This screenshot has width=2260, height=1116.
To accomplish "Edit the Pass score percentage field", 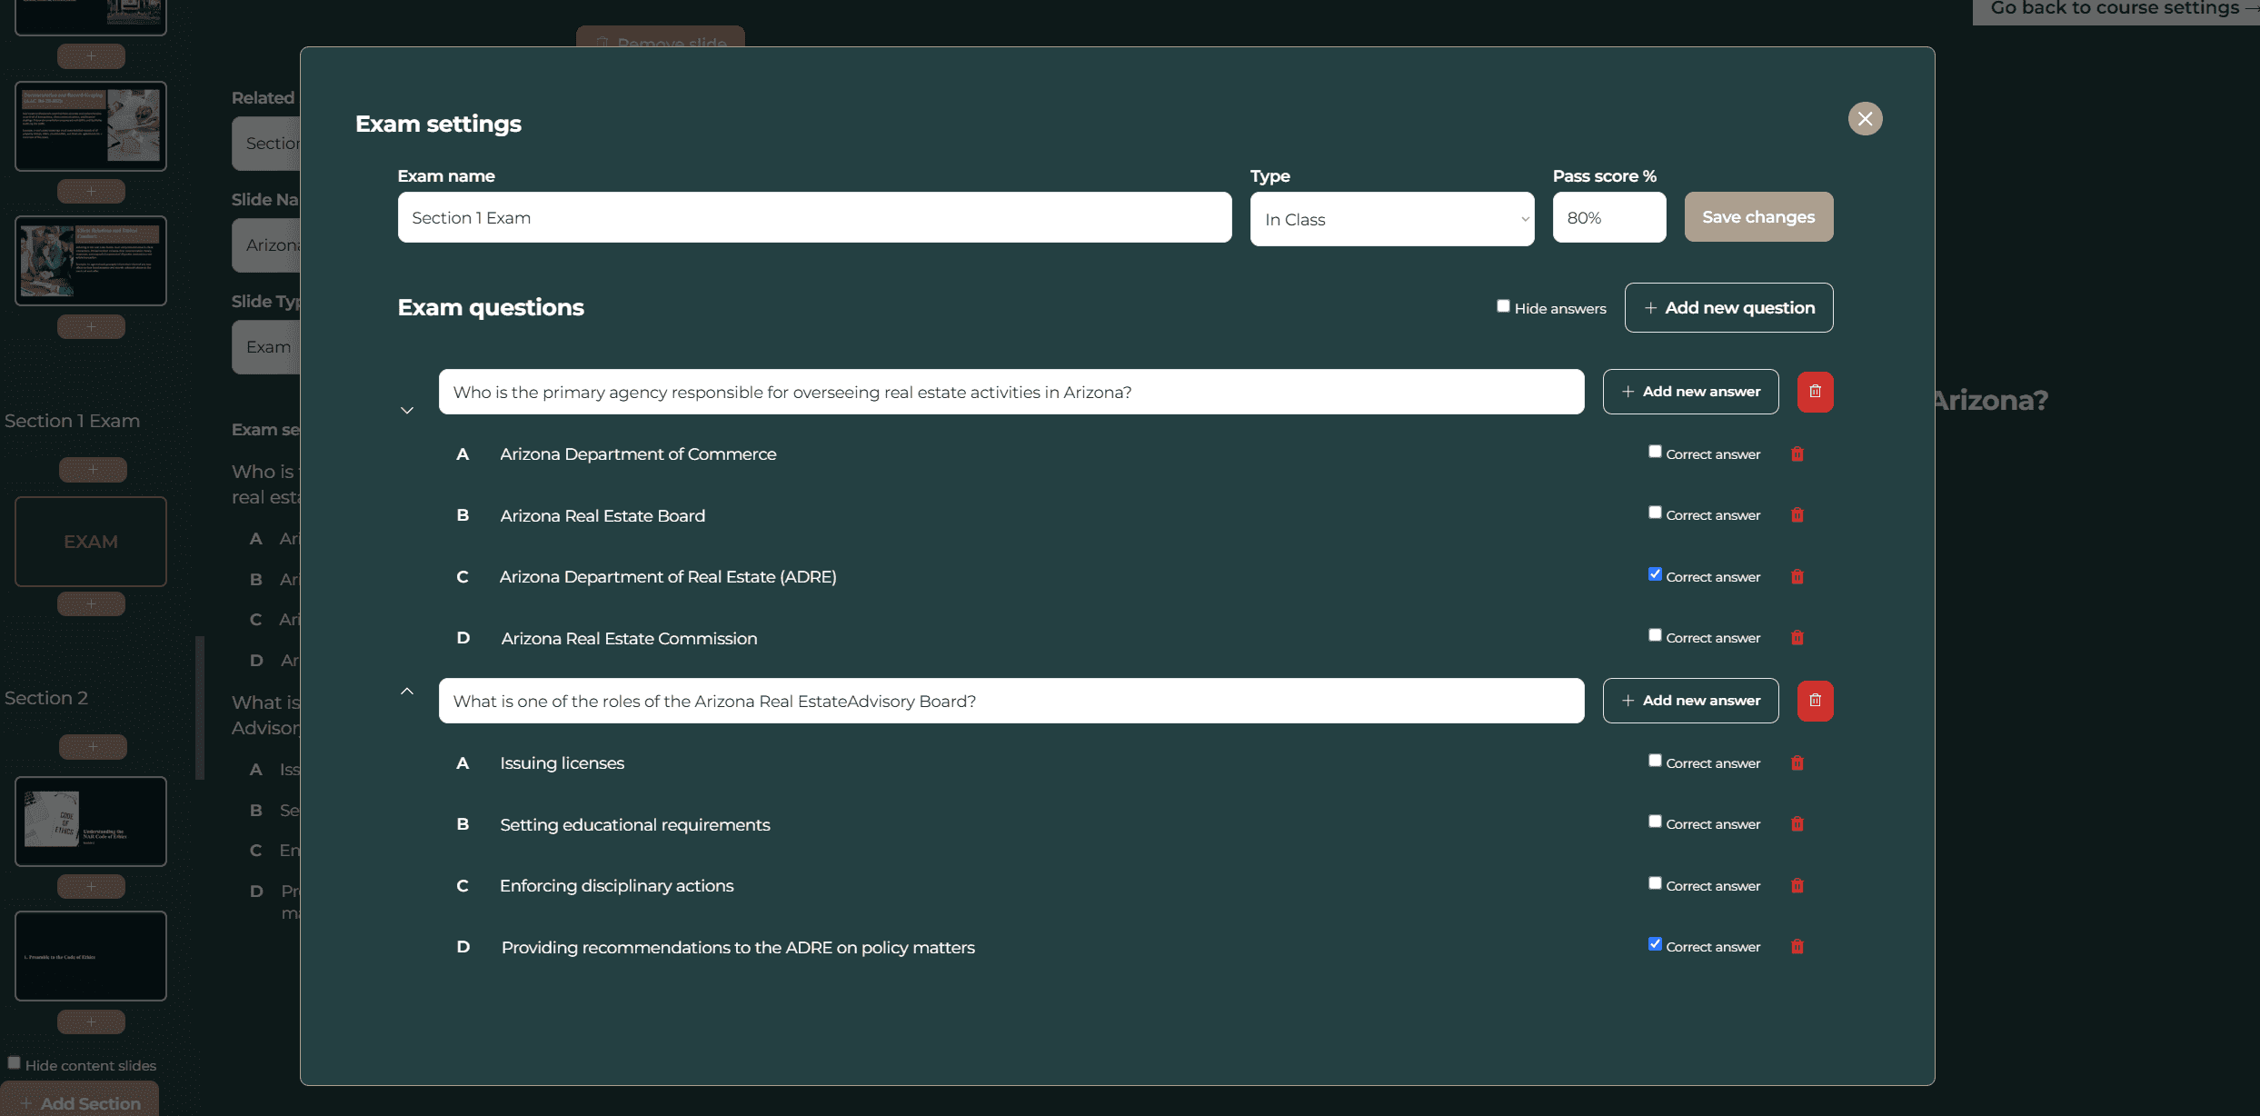I will [1608, 218].
